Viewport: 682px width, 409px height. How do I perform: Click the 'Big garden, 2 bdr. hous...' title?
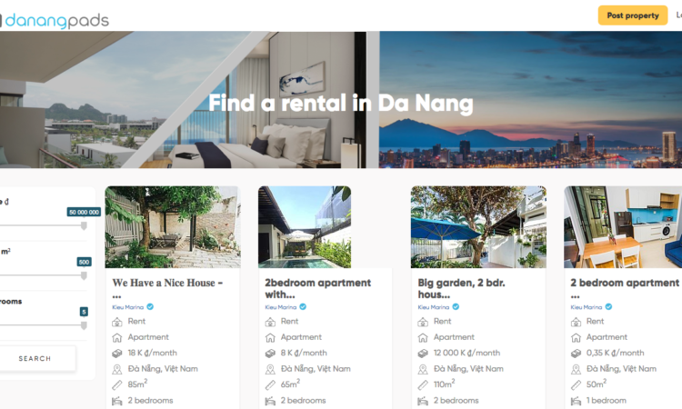coord(461,288)
